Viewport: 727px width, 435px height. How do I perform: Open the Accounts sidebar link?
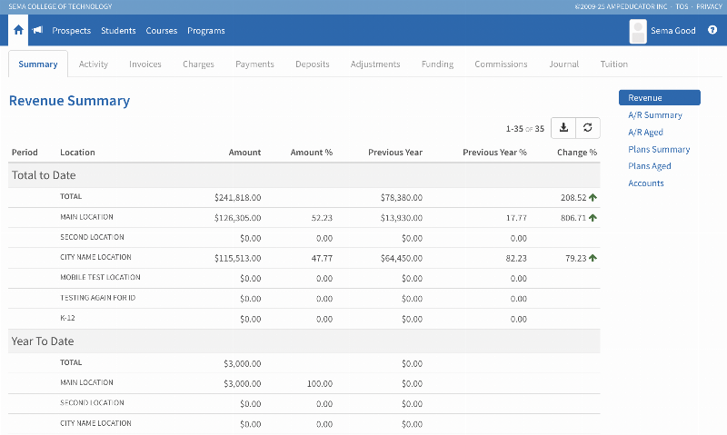[646, 183]
